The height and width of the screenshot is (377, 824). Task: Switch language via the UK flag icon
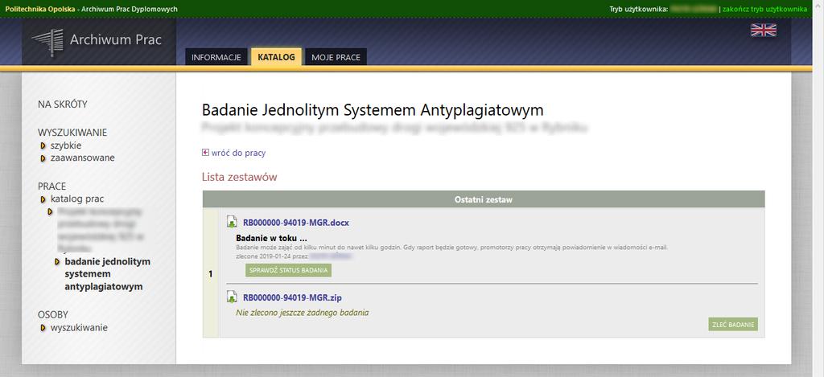[x=764, y=30]
